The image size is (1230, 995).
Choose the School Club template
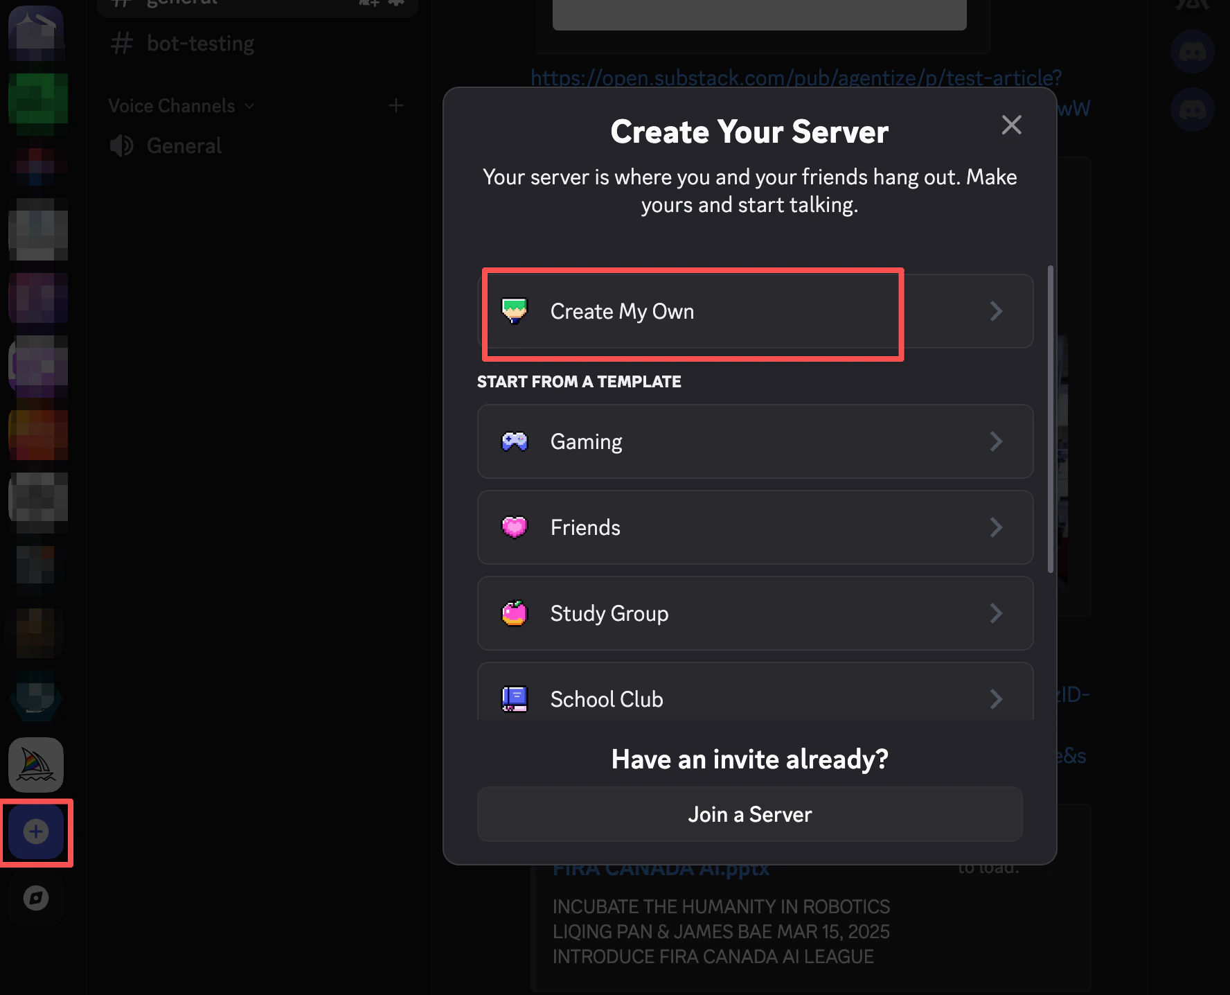(755, 692)
